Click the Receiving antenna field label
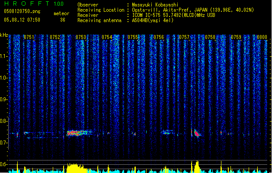Screen dimensions: 272x173 click(x=99, y=20)
